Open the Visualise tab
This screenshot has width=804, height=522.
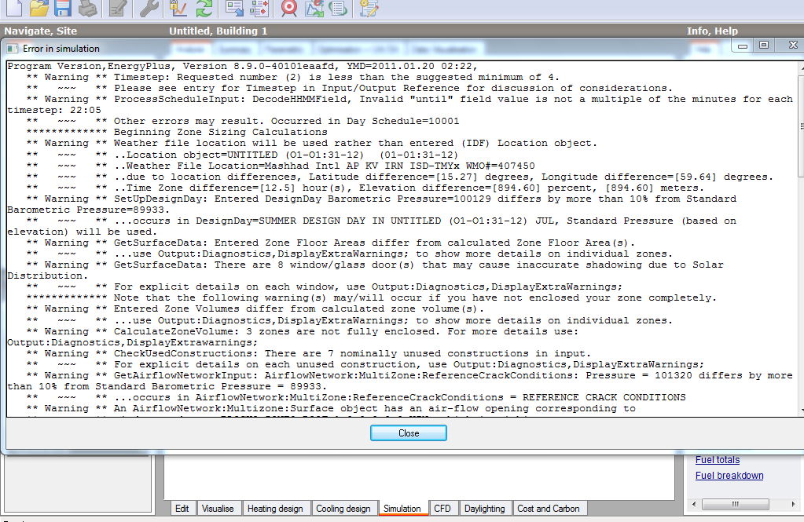click(x=218, y=508)
